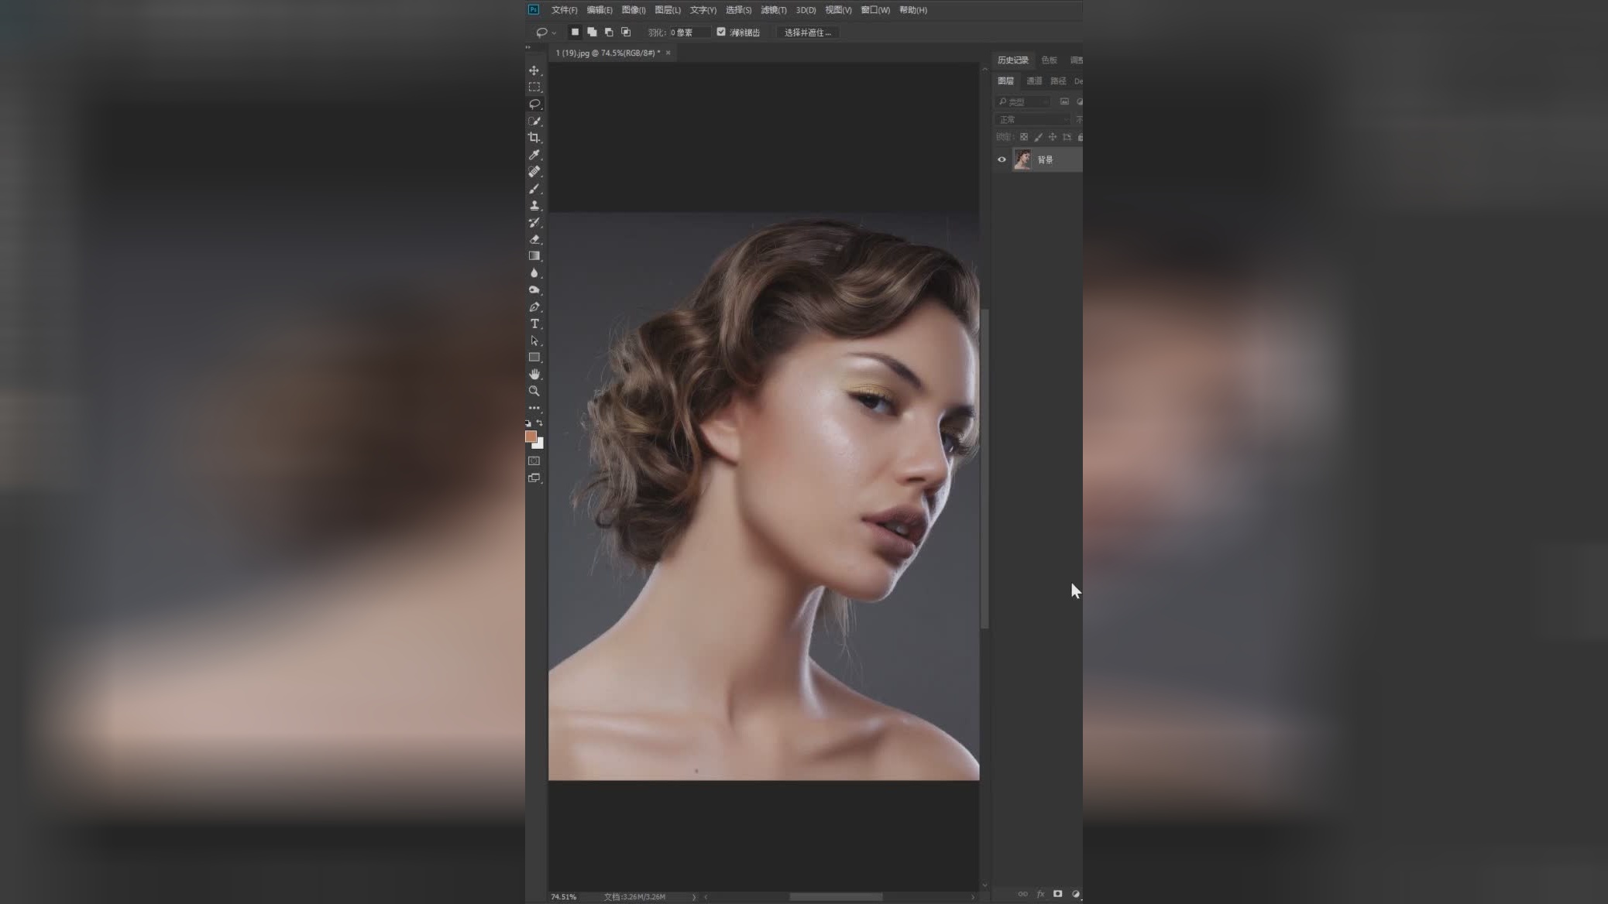Click the default colors icon
Viewport: 1608px width, 904px height.
[x=528, y=423]
